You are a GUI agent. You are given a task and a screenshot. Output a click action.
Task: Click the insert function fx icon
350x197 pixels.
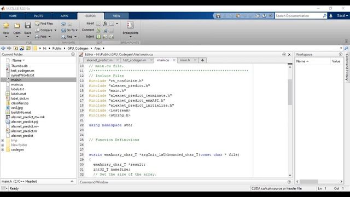click(x=105, y=24)
